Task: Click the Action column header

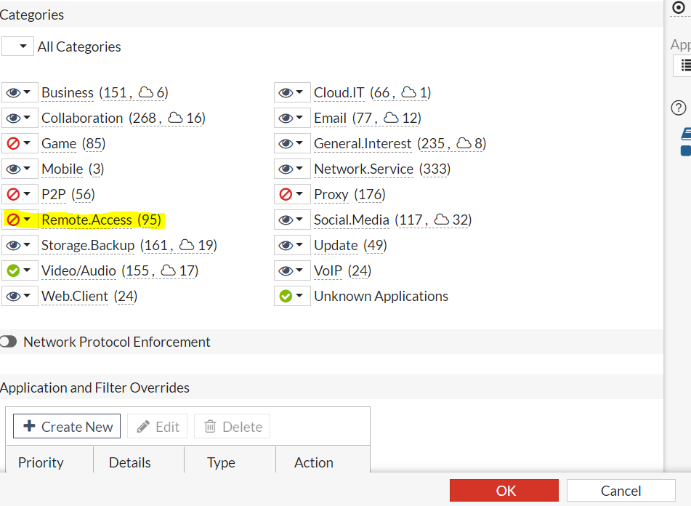Action: 313,462
